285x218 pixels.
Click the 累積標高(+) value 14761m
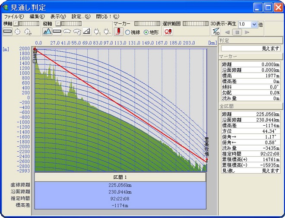pos(271,159)
